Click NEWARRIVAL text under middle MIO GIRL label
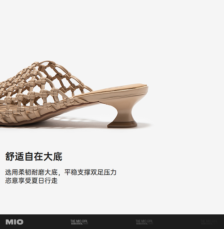This screenshot has height=229, width=224. click(142, 224)
